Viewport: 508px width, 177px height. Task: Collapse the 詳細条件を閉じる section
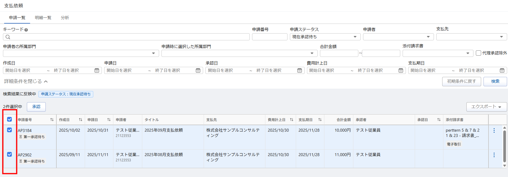click(x=26, y=81)
